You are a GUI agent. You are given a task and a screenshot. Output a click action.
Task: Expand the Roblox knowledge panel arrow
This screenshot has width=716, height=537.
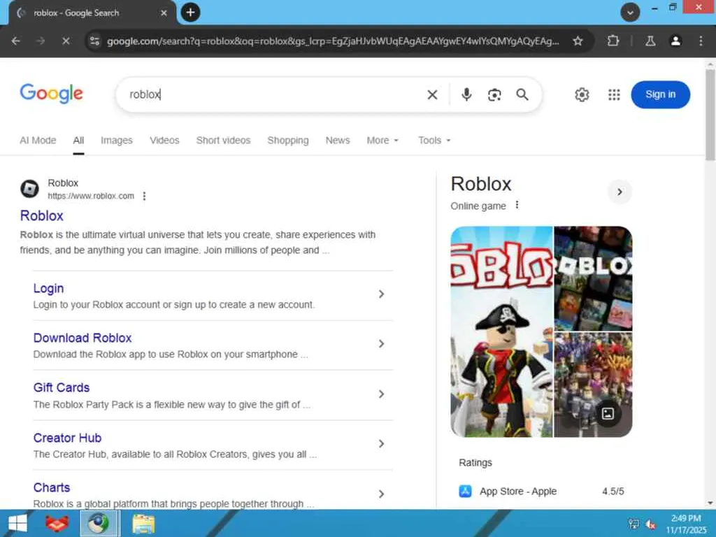(620, 192)
